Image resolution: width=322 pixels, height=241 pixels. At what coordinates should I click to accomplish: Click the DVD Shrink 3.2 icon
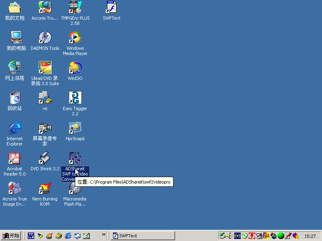click(45, 158)
